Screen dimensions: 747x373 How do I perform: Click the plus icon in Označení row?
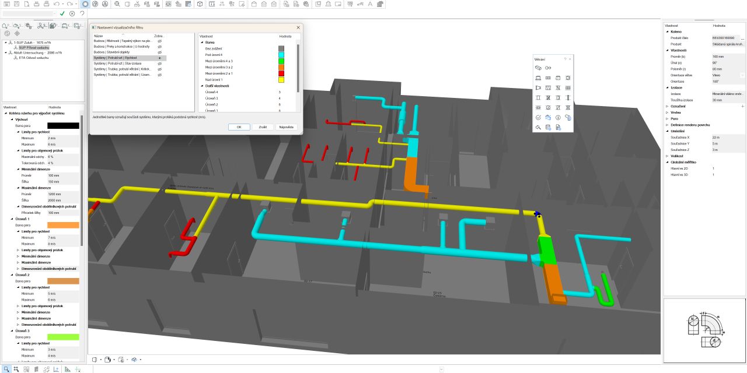(742, 106)
